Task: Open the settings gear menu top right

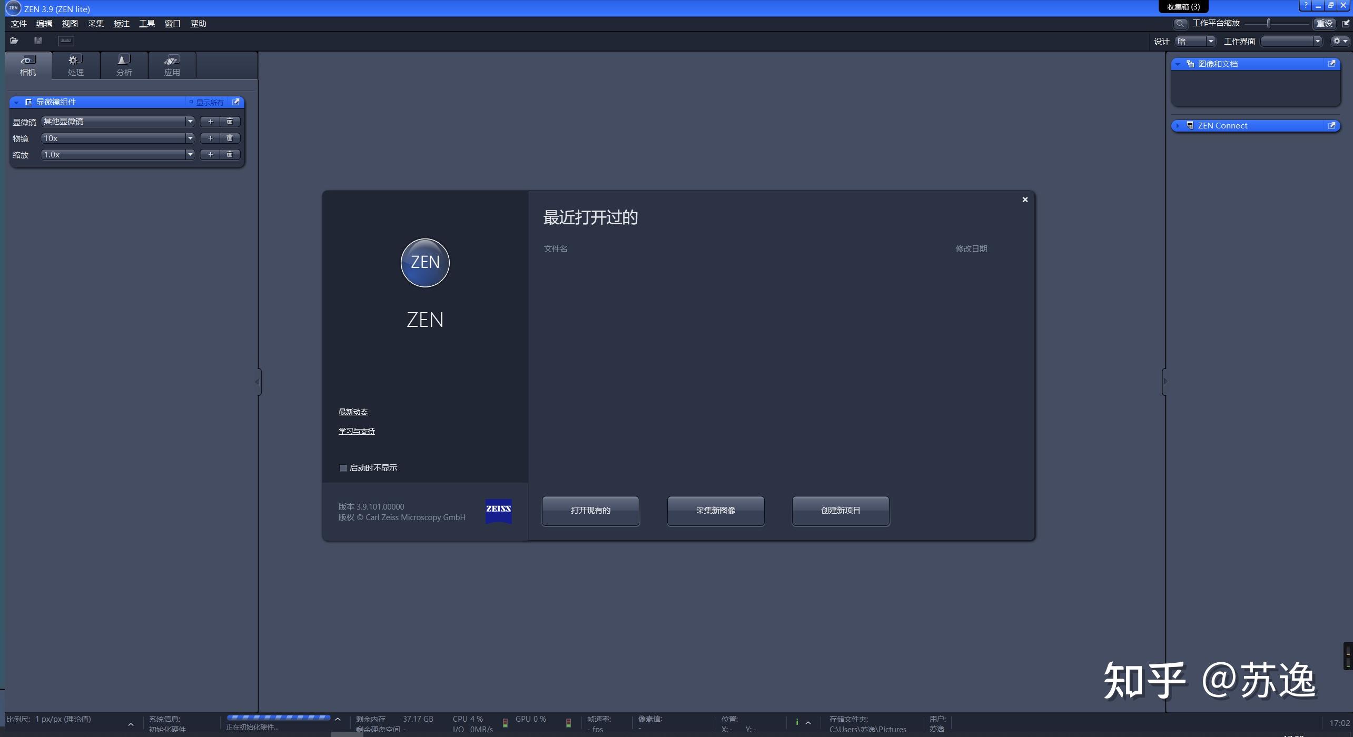Action: click(x=1339, y=41)
